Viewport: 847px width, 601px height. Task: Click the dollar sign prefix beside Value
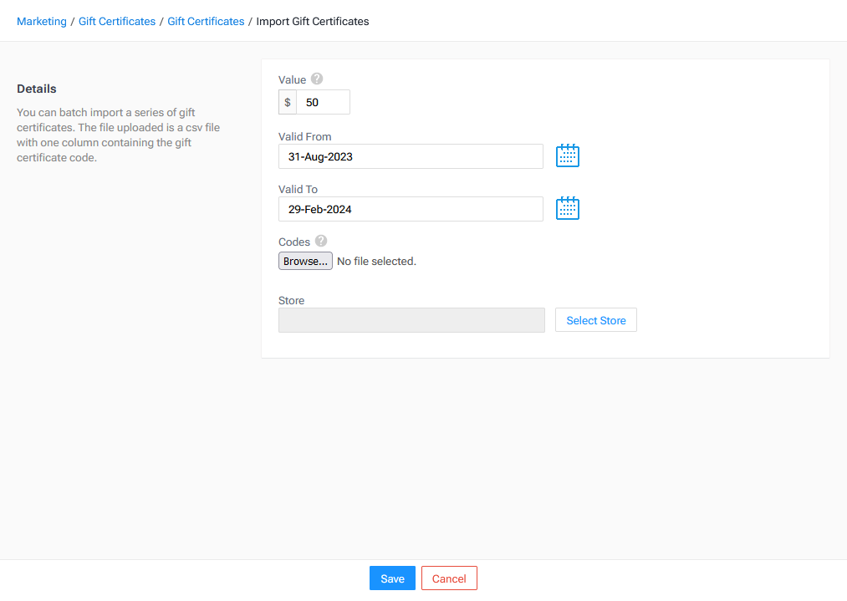(x=288, y=101)
